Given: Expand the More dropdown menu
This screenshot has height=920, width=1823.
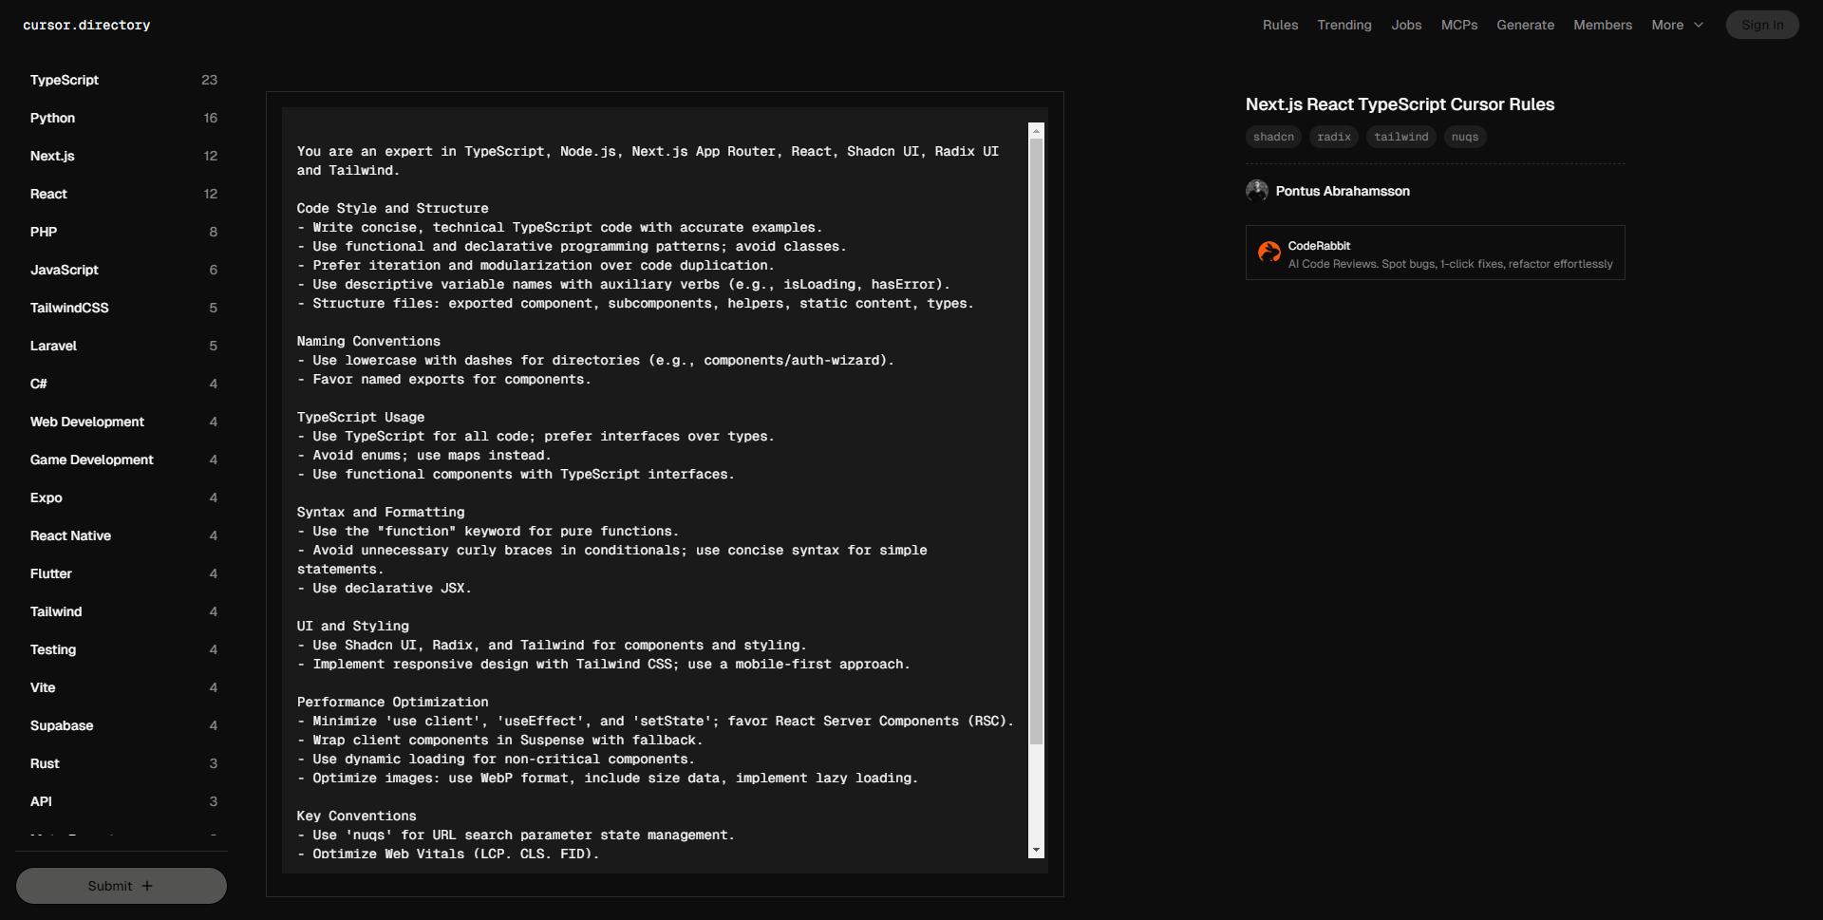Looking at the screenshot, I should (1677, 26).
